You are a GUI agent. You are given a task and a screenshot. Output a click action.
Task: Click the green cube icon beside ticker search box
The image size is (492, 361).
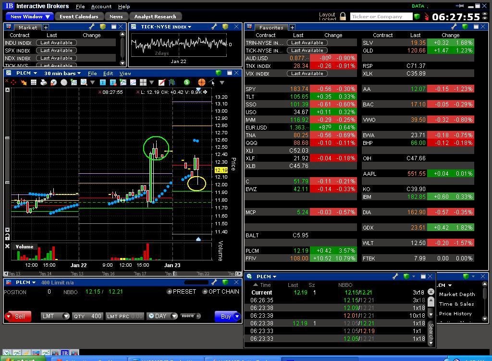point(417,16)
